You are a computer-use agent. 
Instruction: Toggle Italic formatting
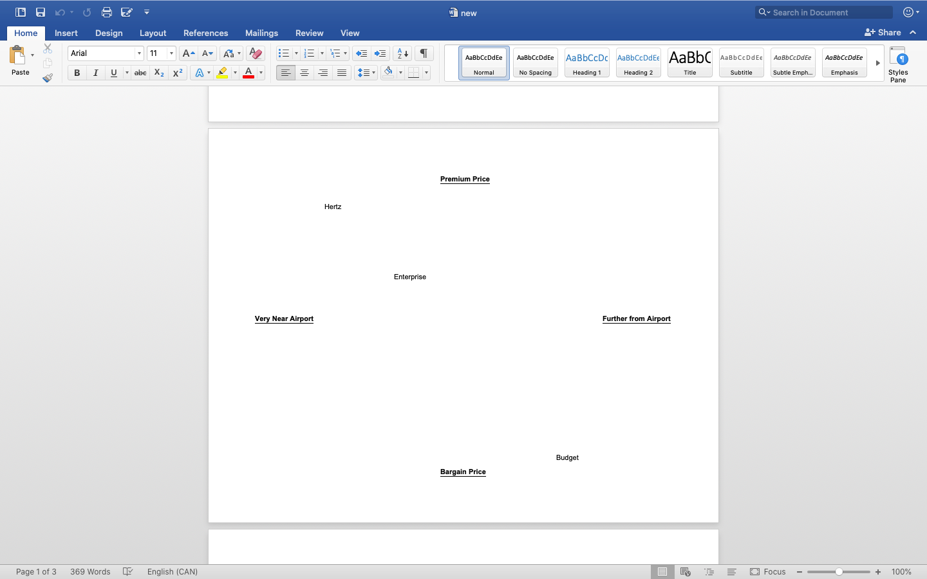coord(95,73)
